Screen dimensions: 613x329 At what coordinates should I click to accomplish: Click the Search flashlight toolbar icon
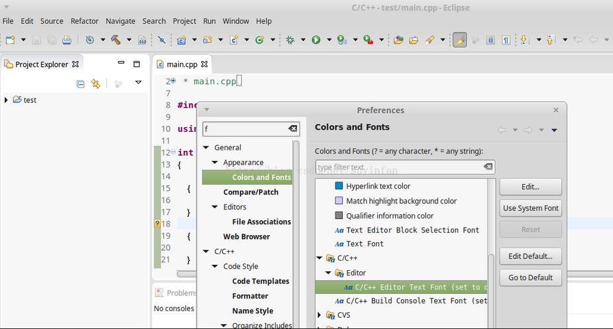click(429, 40)
